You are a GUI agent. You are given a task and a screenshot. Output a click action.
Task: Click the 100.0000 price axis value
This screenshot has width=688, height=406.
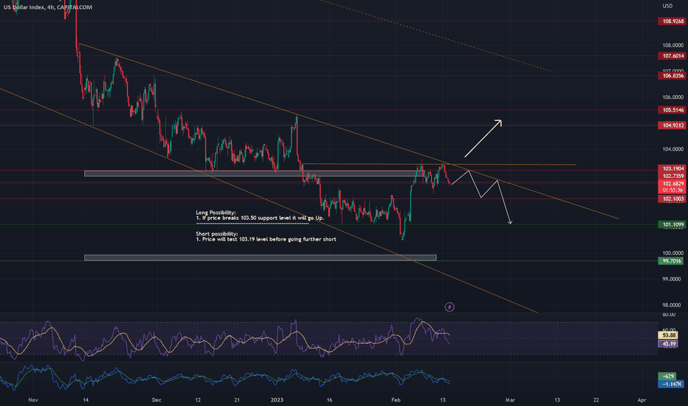point(672,252)
